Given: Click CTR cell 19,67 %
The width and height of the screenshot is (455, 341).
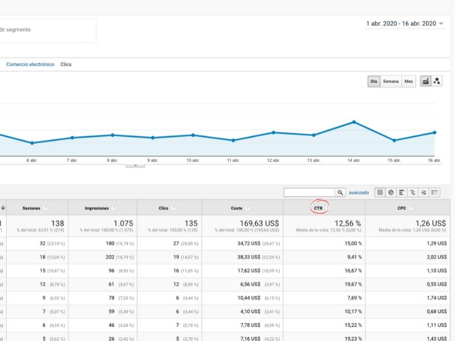Looking at the screenshot, I should (x=353, y=285).
